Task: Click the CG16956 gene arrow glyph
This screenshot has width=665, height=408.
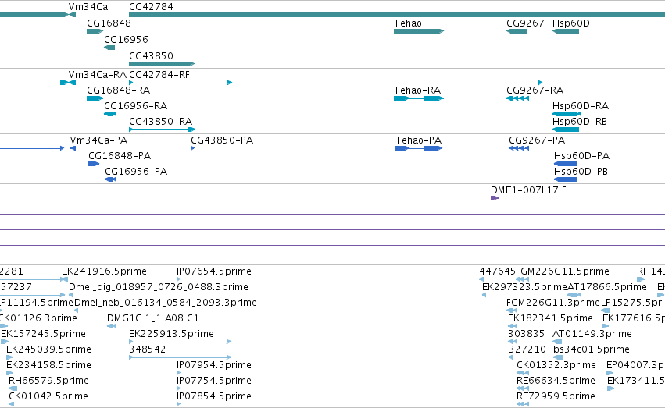Action: (x=109, y=48)
